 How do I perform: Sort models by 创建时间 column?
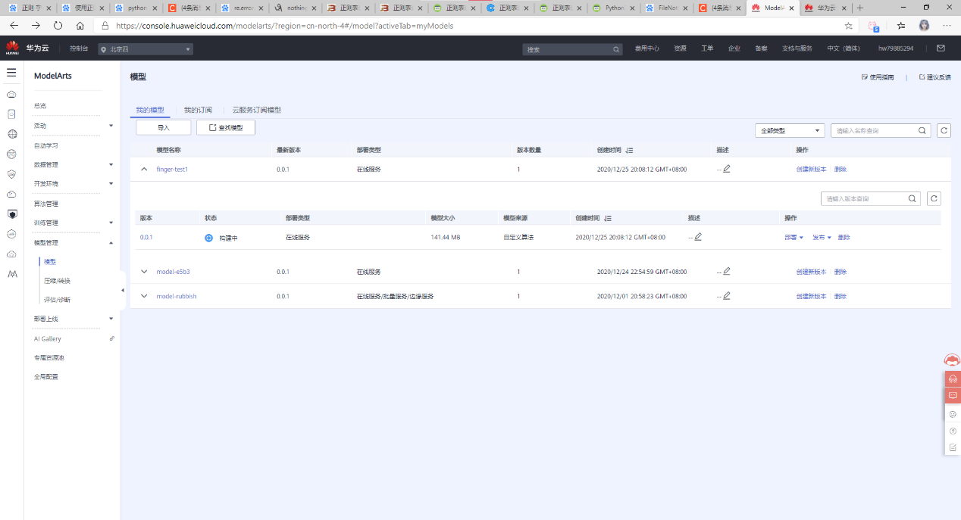click(629, 150)
